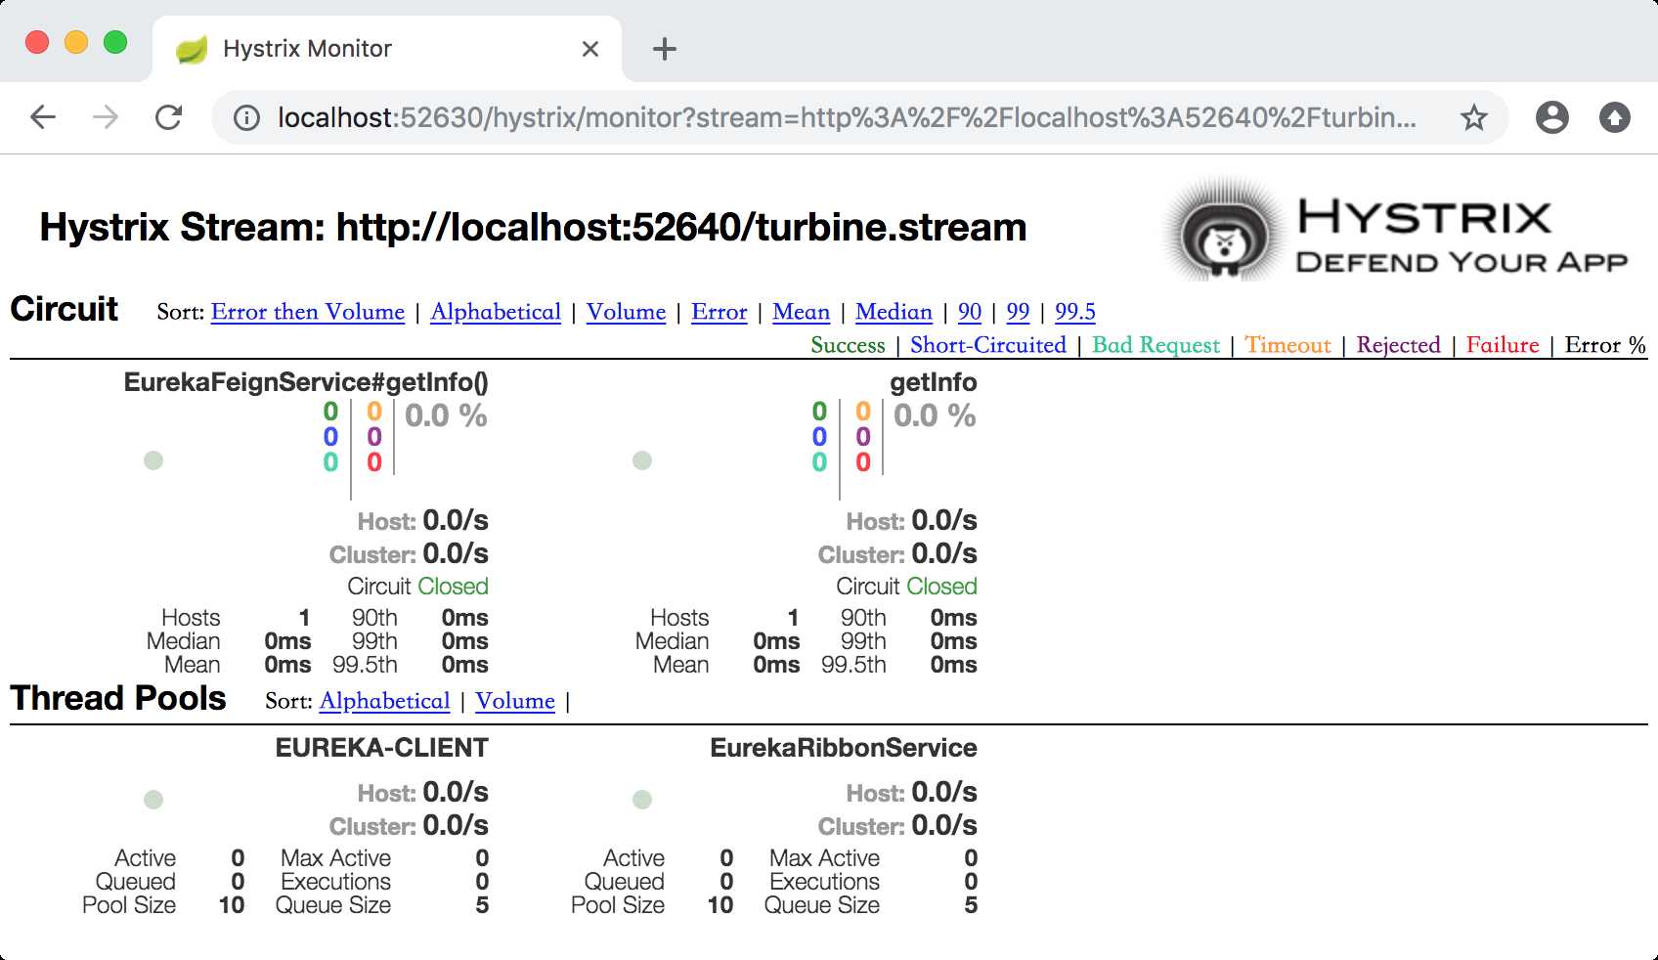Screen dimensions: 1658x960
Task: Sort thread pools by Volume
Action: coord(515,701)
